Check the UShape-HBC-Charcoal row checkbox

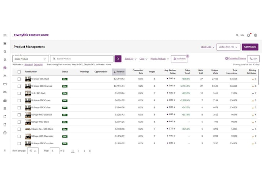click(19, 115)
